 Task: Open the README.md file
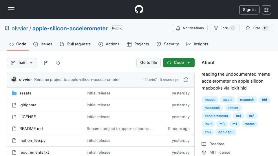tap(31, 129)
